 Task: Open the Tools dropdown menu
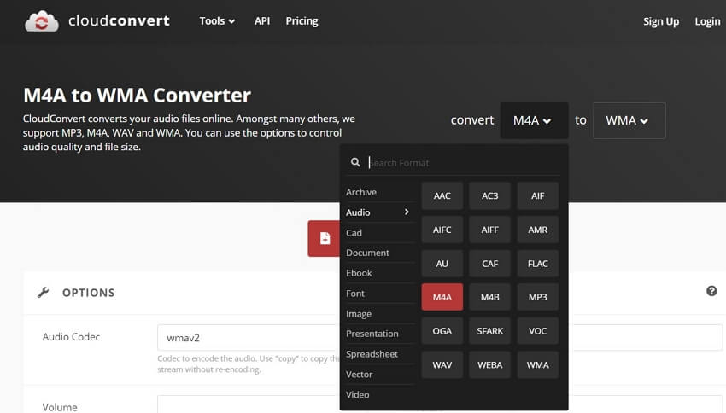(217, 20)
